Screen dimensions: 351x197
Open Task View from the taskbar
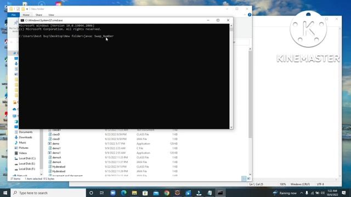[101, 193]
